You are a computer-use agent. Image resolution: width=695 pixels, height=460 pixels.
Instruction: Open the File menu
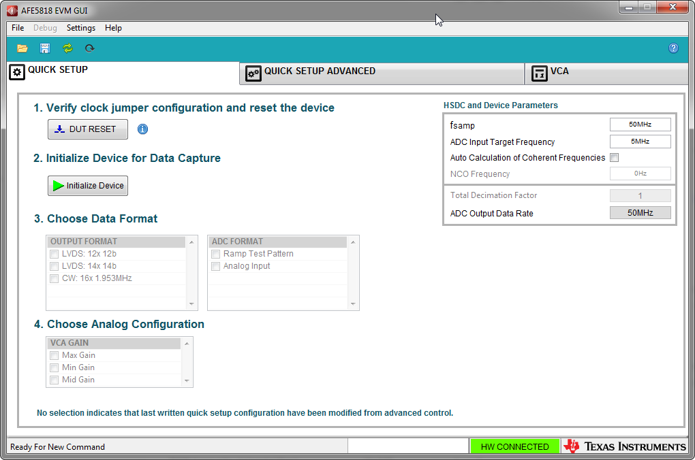pos(18,28)
